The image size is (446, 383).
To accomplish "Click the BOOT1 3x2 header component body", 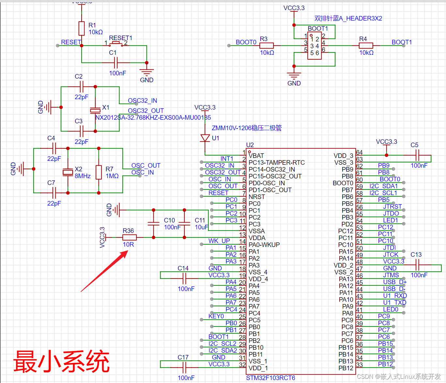I will [x=314, y=46].
